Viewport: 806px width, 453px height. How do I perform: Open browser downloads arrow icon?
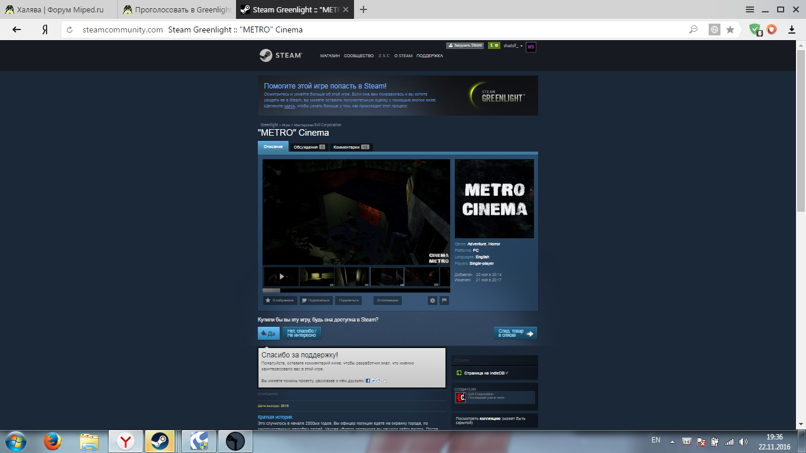point(792,29)
